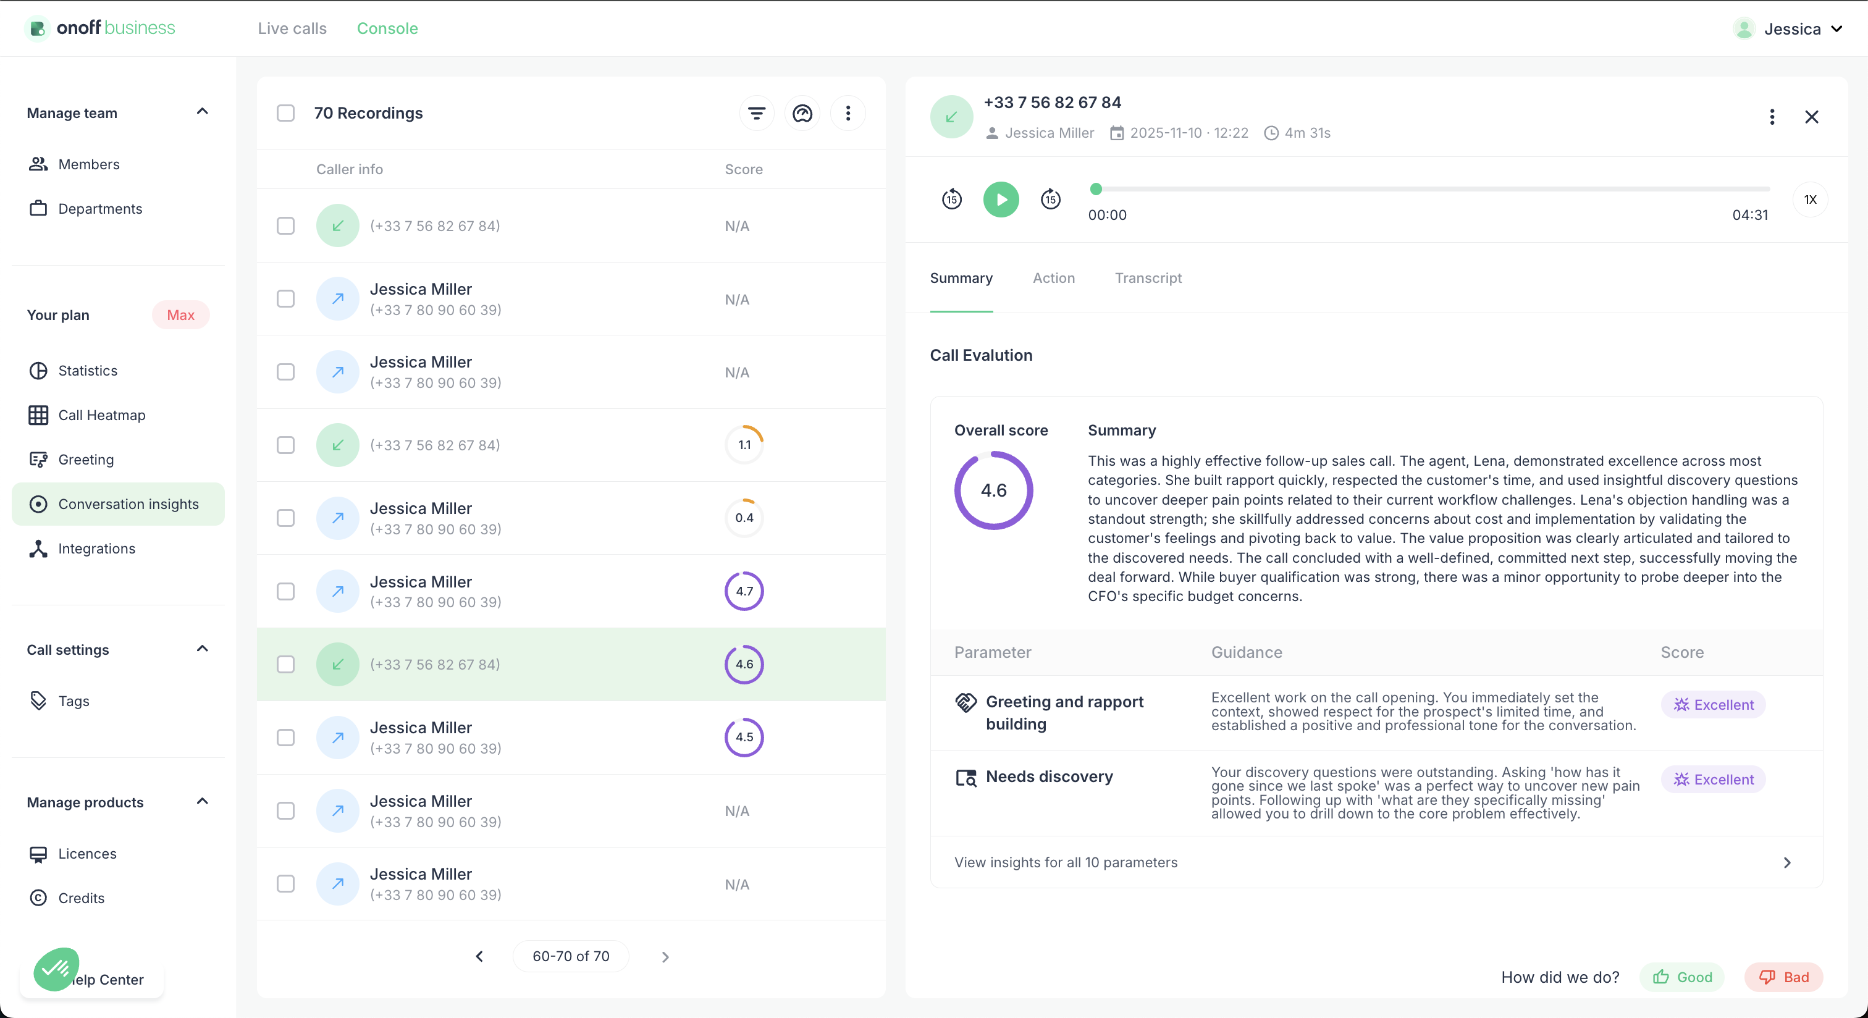Open the three-dot menu in recordings header
This screenshot has width=1868, height=1018.
(x=848, y=113)
